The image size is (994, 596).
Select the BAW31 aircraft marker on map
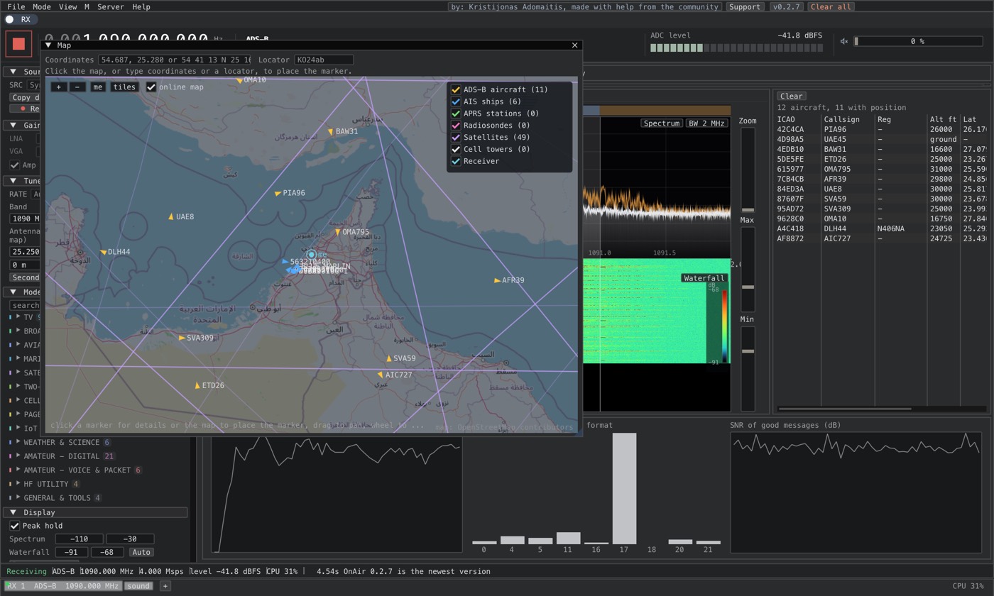pos(331,132)
